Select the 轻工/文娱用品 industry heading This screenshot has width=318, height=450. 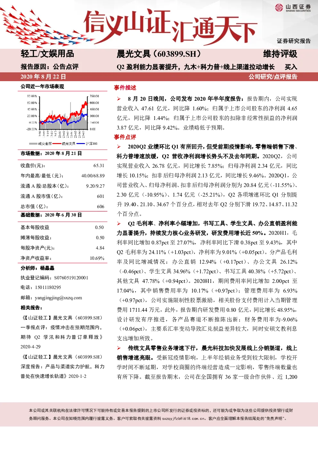[47, 54]
